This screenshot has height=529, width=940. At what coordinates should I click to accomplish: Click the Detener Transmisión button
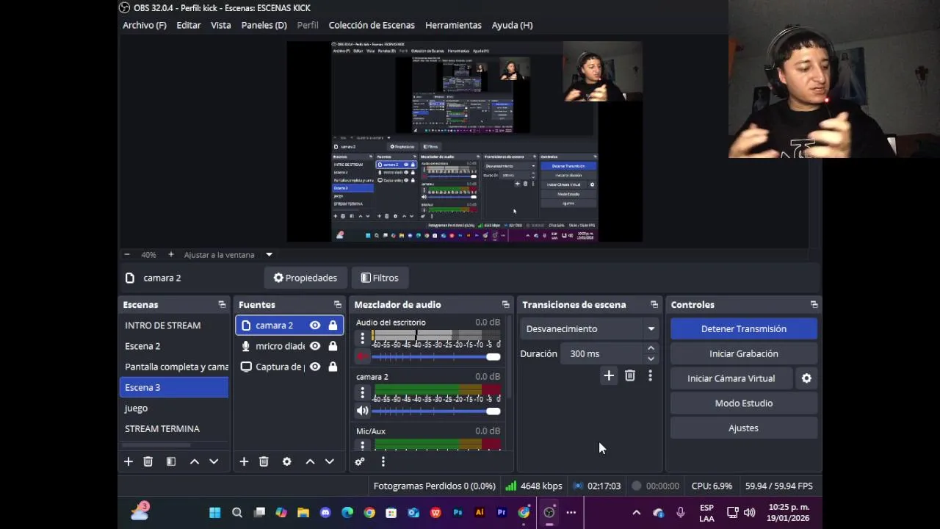point(744,329)
